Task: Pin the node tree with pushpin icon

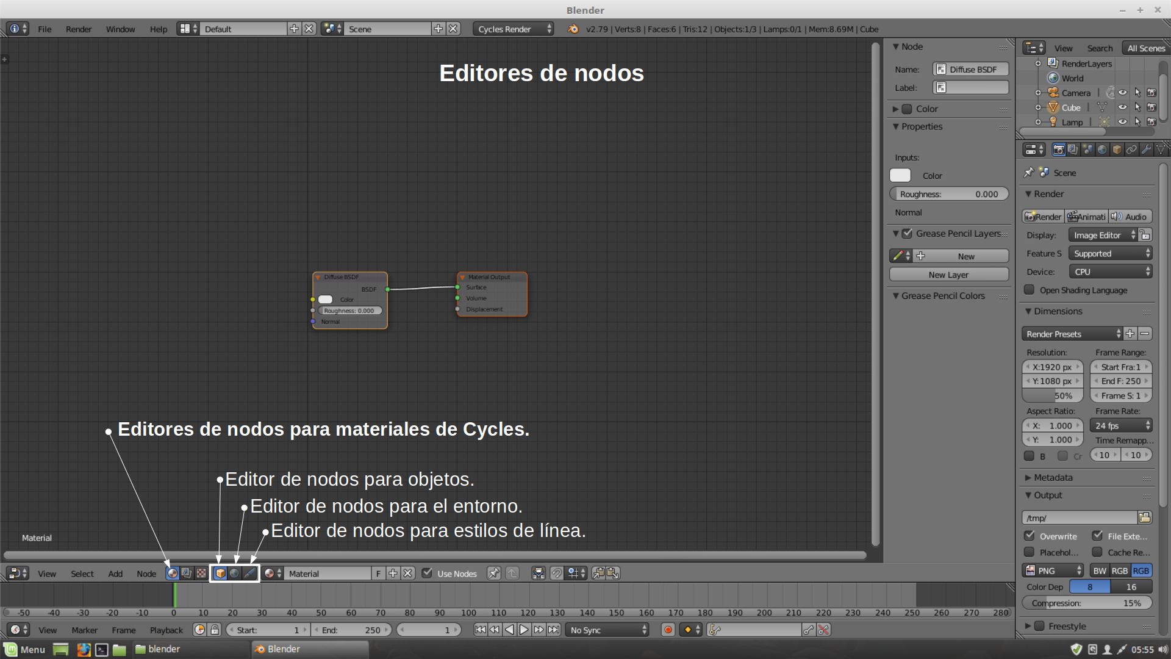Action: pos(494,573)
